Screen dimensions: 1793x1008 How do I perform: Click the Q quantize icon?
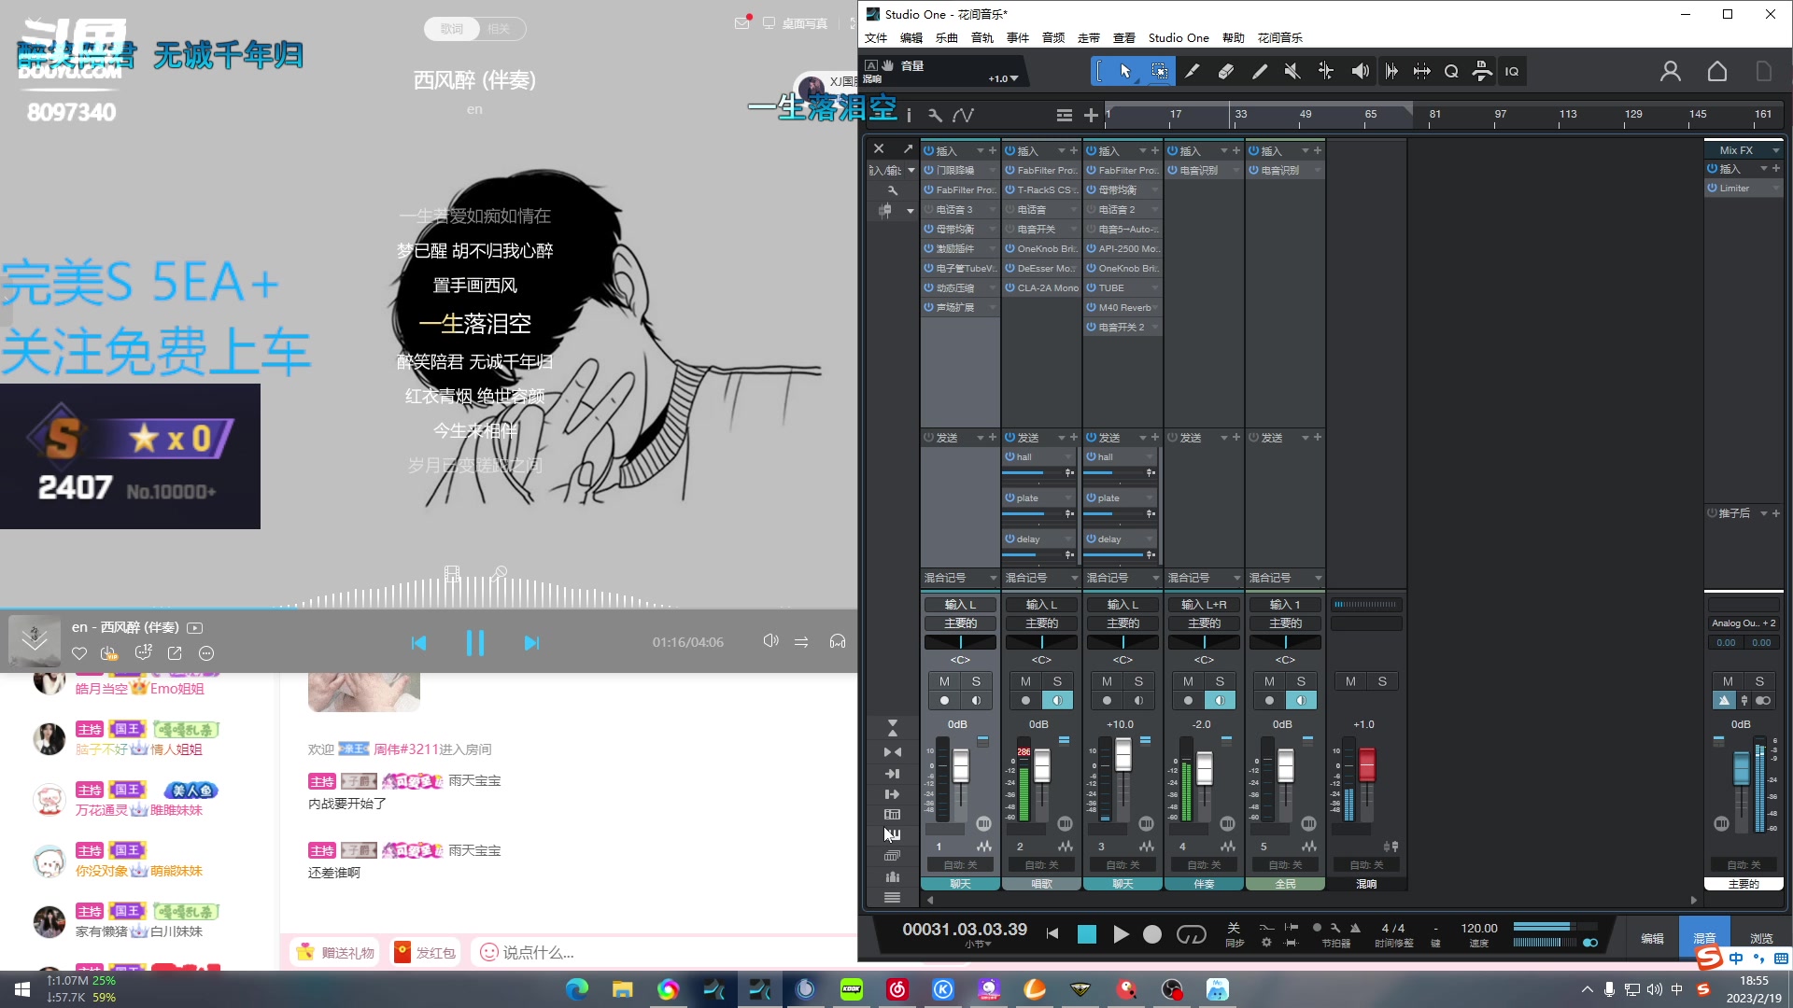[x=1451, y=71]
